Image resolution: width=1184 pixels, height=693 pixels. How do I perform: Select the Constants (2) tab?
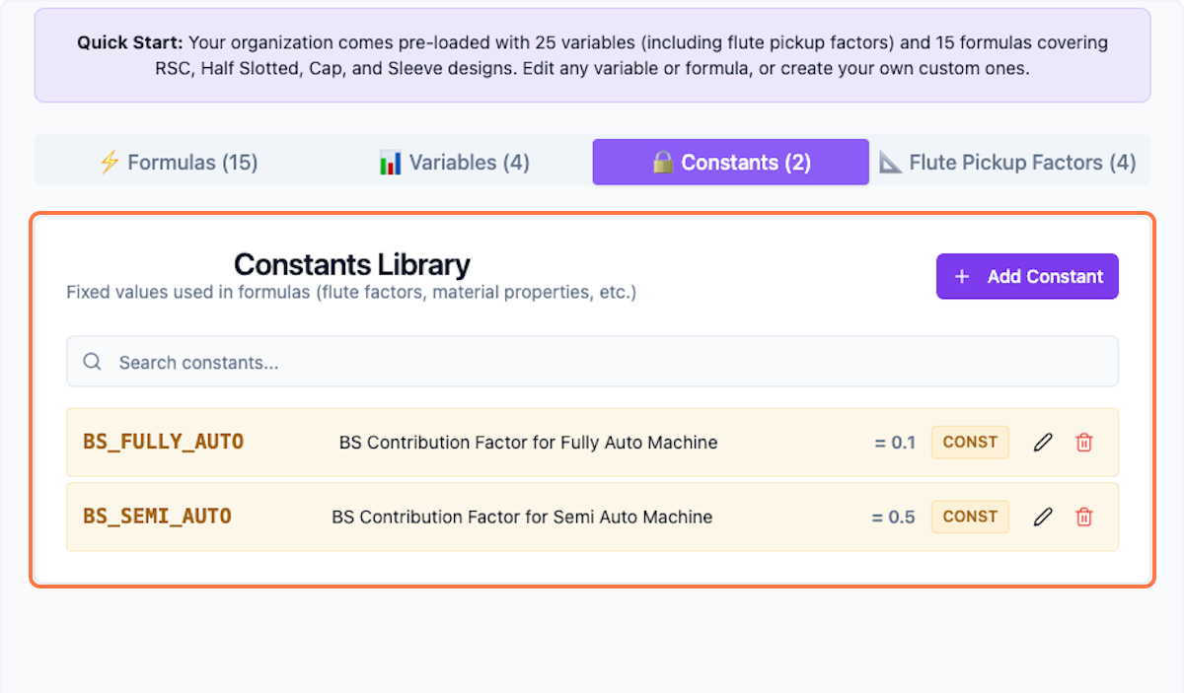tap(730, 162)
